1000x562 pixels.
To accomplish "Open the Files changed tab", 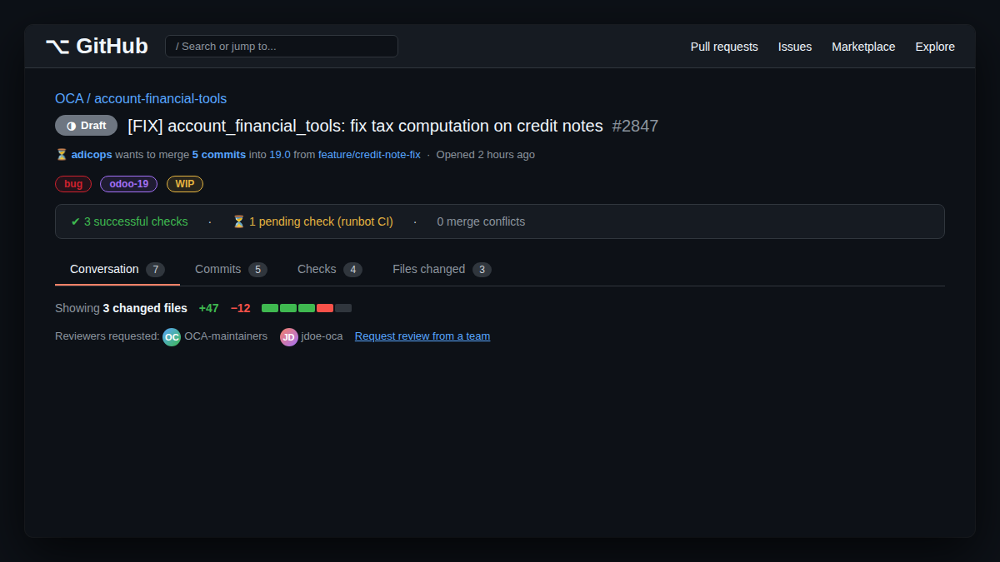I will coord(442,269).
